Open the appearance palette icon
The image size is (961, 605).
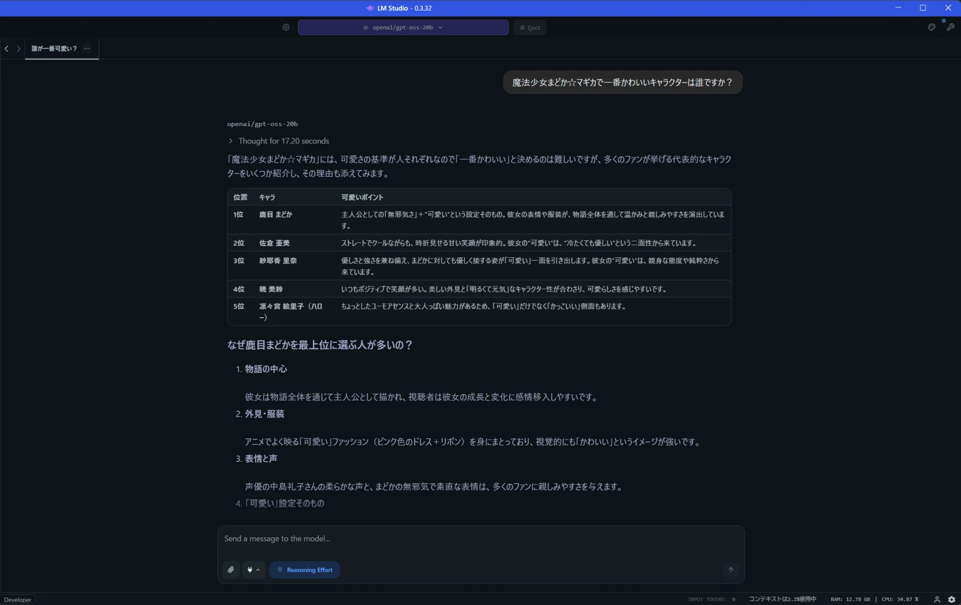pyautogui.click(x=932, y=27)
